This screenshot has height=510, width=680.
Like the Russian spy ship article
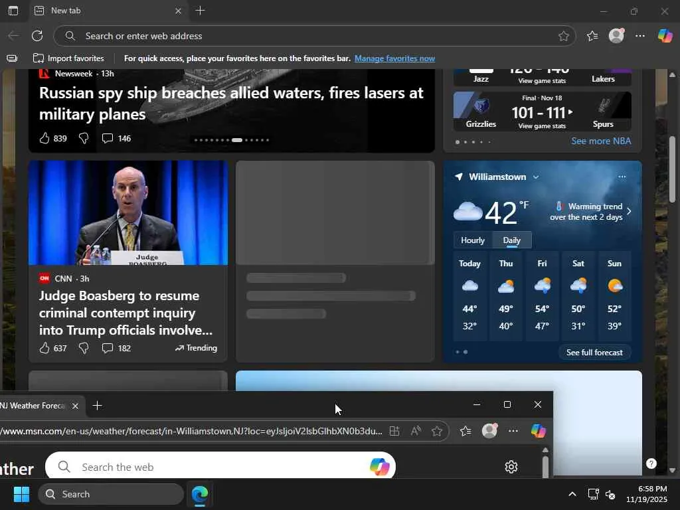44,138
